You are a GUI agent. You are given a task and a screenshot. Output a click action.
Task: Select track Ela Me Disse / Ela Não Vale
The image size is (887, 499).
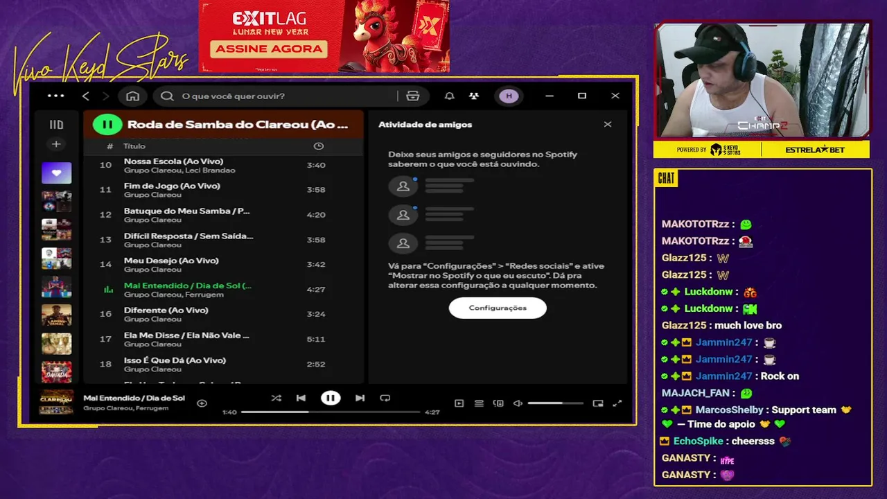click(x=223, y=339)
